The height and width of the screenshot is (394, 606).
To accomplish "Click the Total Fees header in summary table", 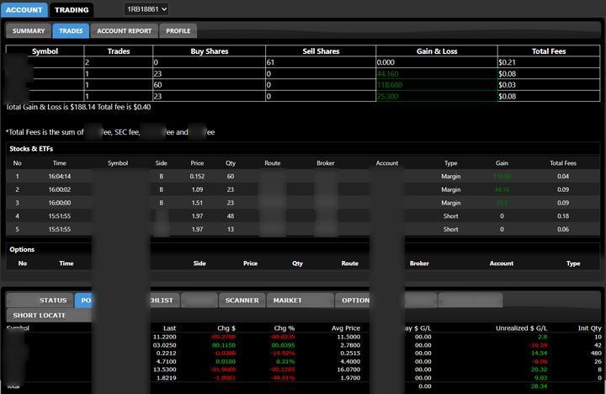I will [549, 51].
